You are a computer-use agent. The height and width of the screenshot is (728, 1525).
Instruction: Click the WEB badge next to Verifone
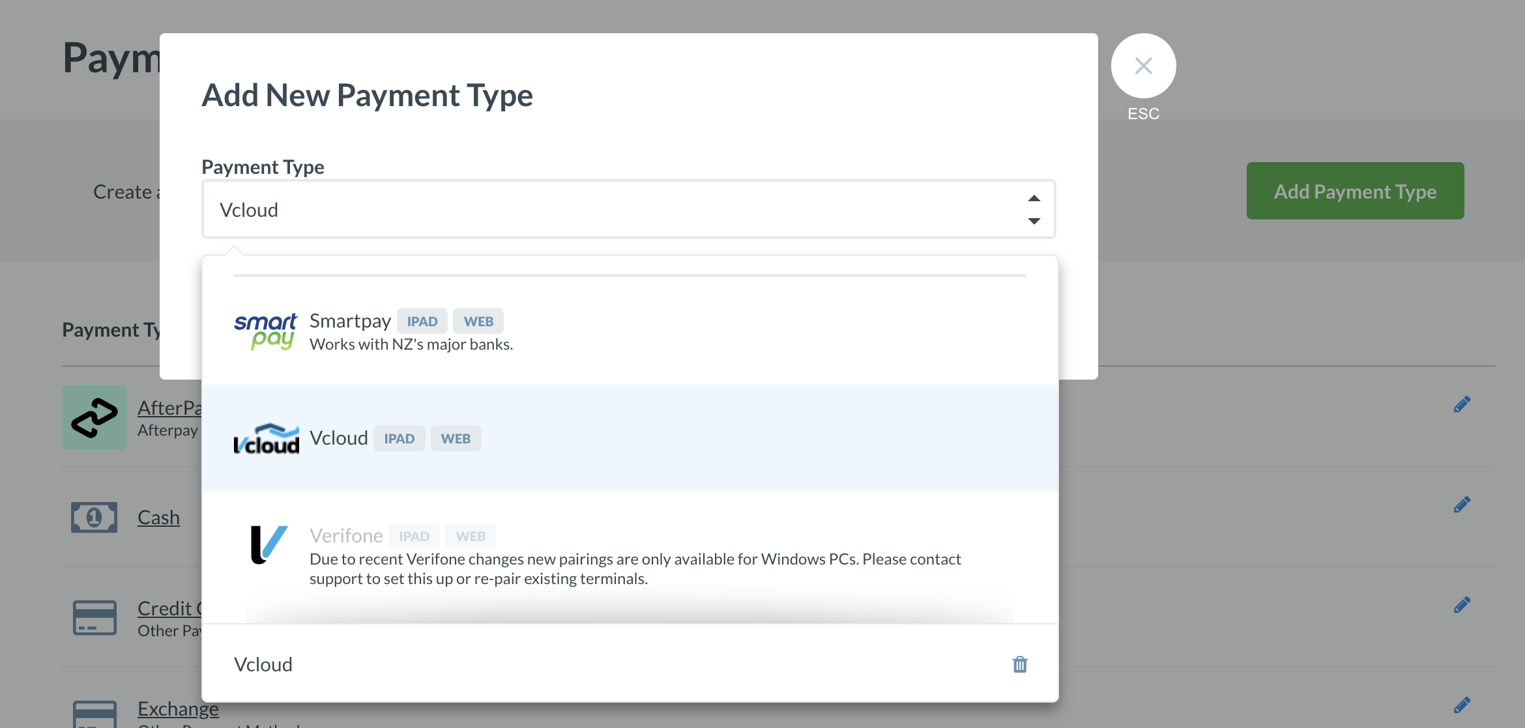[471, 537]
